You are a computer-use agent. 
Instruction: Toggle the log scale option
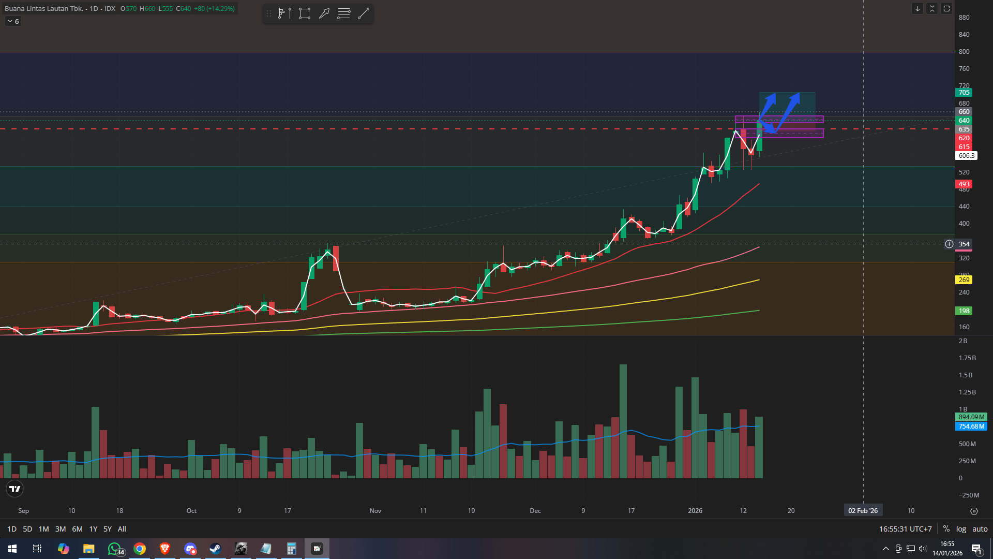pyautogui.click(x=961, y=529)
